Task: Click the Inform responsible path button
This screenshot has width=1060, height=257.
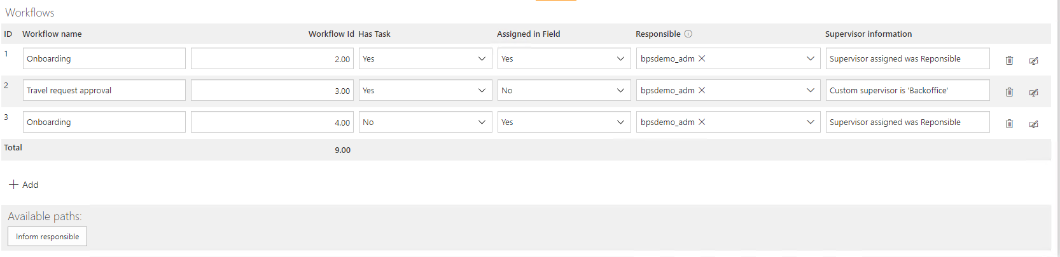Action: [x=47, y=237]
